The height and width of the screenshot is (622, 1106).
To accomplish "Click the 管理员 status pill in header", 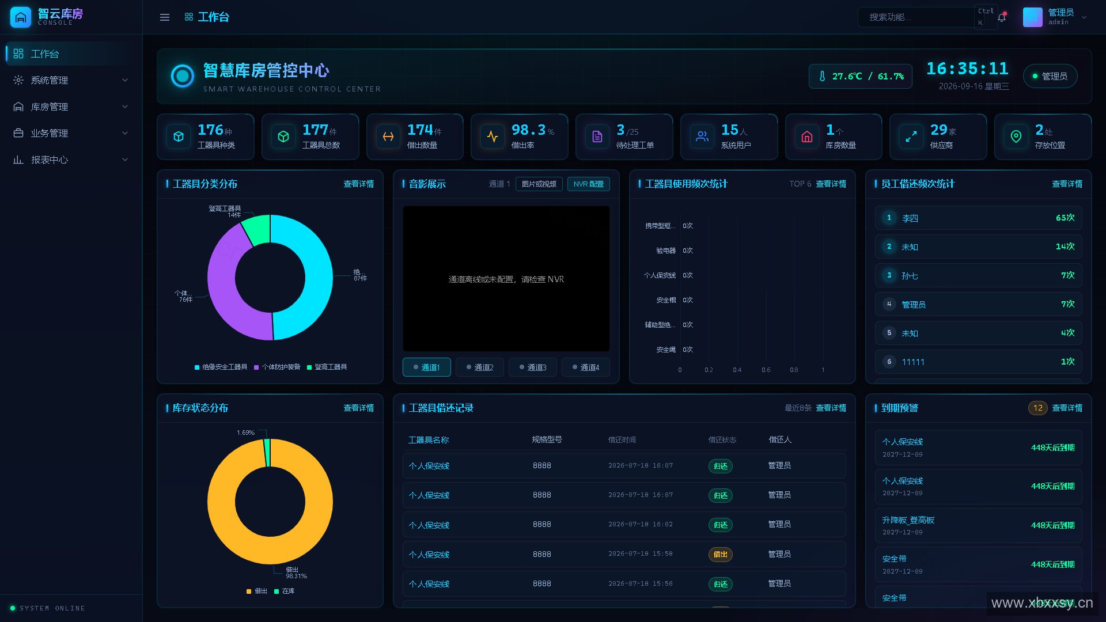I will pyautogui.click(x=1050, y=76).
